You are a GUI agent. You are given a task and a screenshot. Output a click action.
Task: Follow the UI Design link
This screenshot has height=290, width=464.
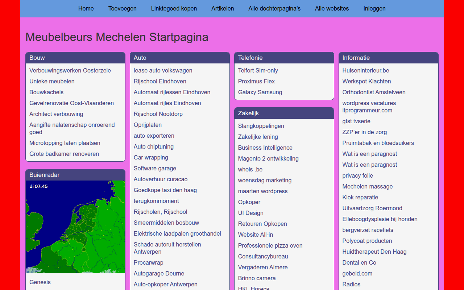[x=251, y=213]
